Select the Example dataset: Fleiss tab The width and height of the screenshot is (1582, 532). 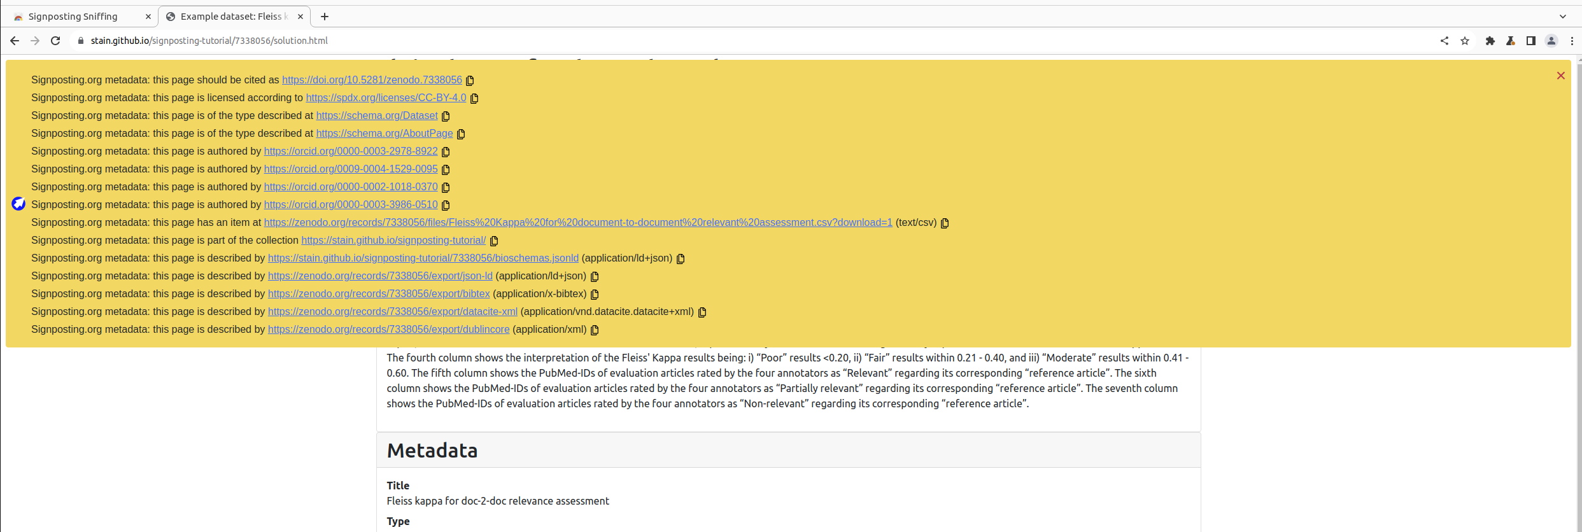pos(234,17)
